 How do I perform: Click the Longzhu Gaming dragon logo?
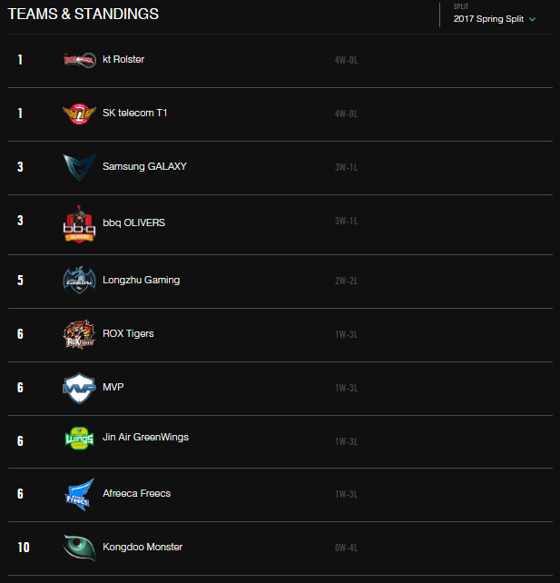point(79,281)
